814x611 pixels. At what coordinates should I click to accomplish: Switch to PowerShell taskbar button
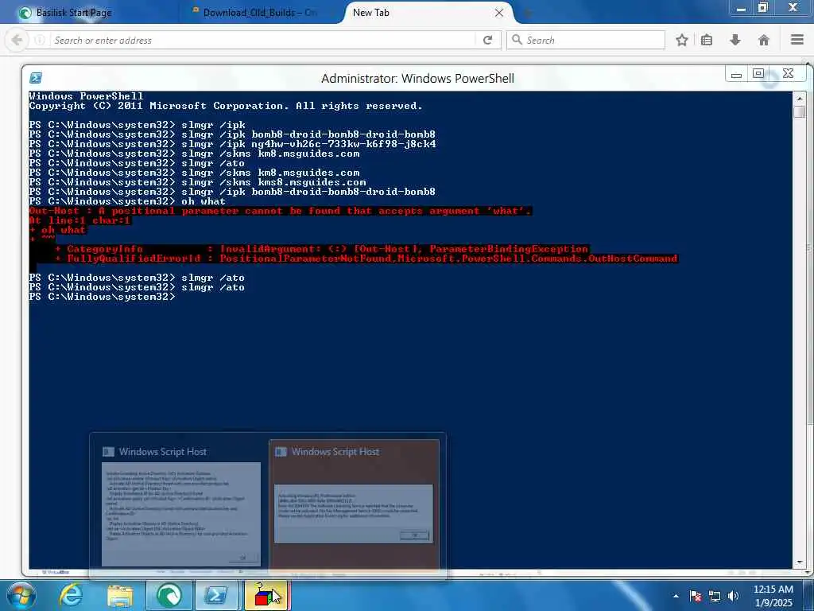(217, 595)
